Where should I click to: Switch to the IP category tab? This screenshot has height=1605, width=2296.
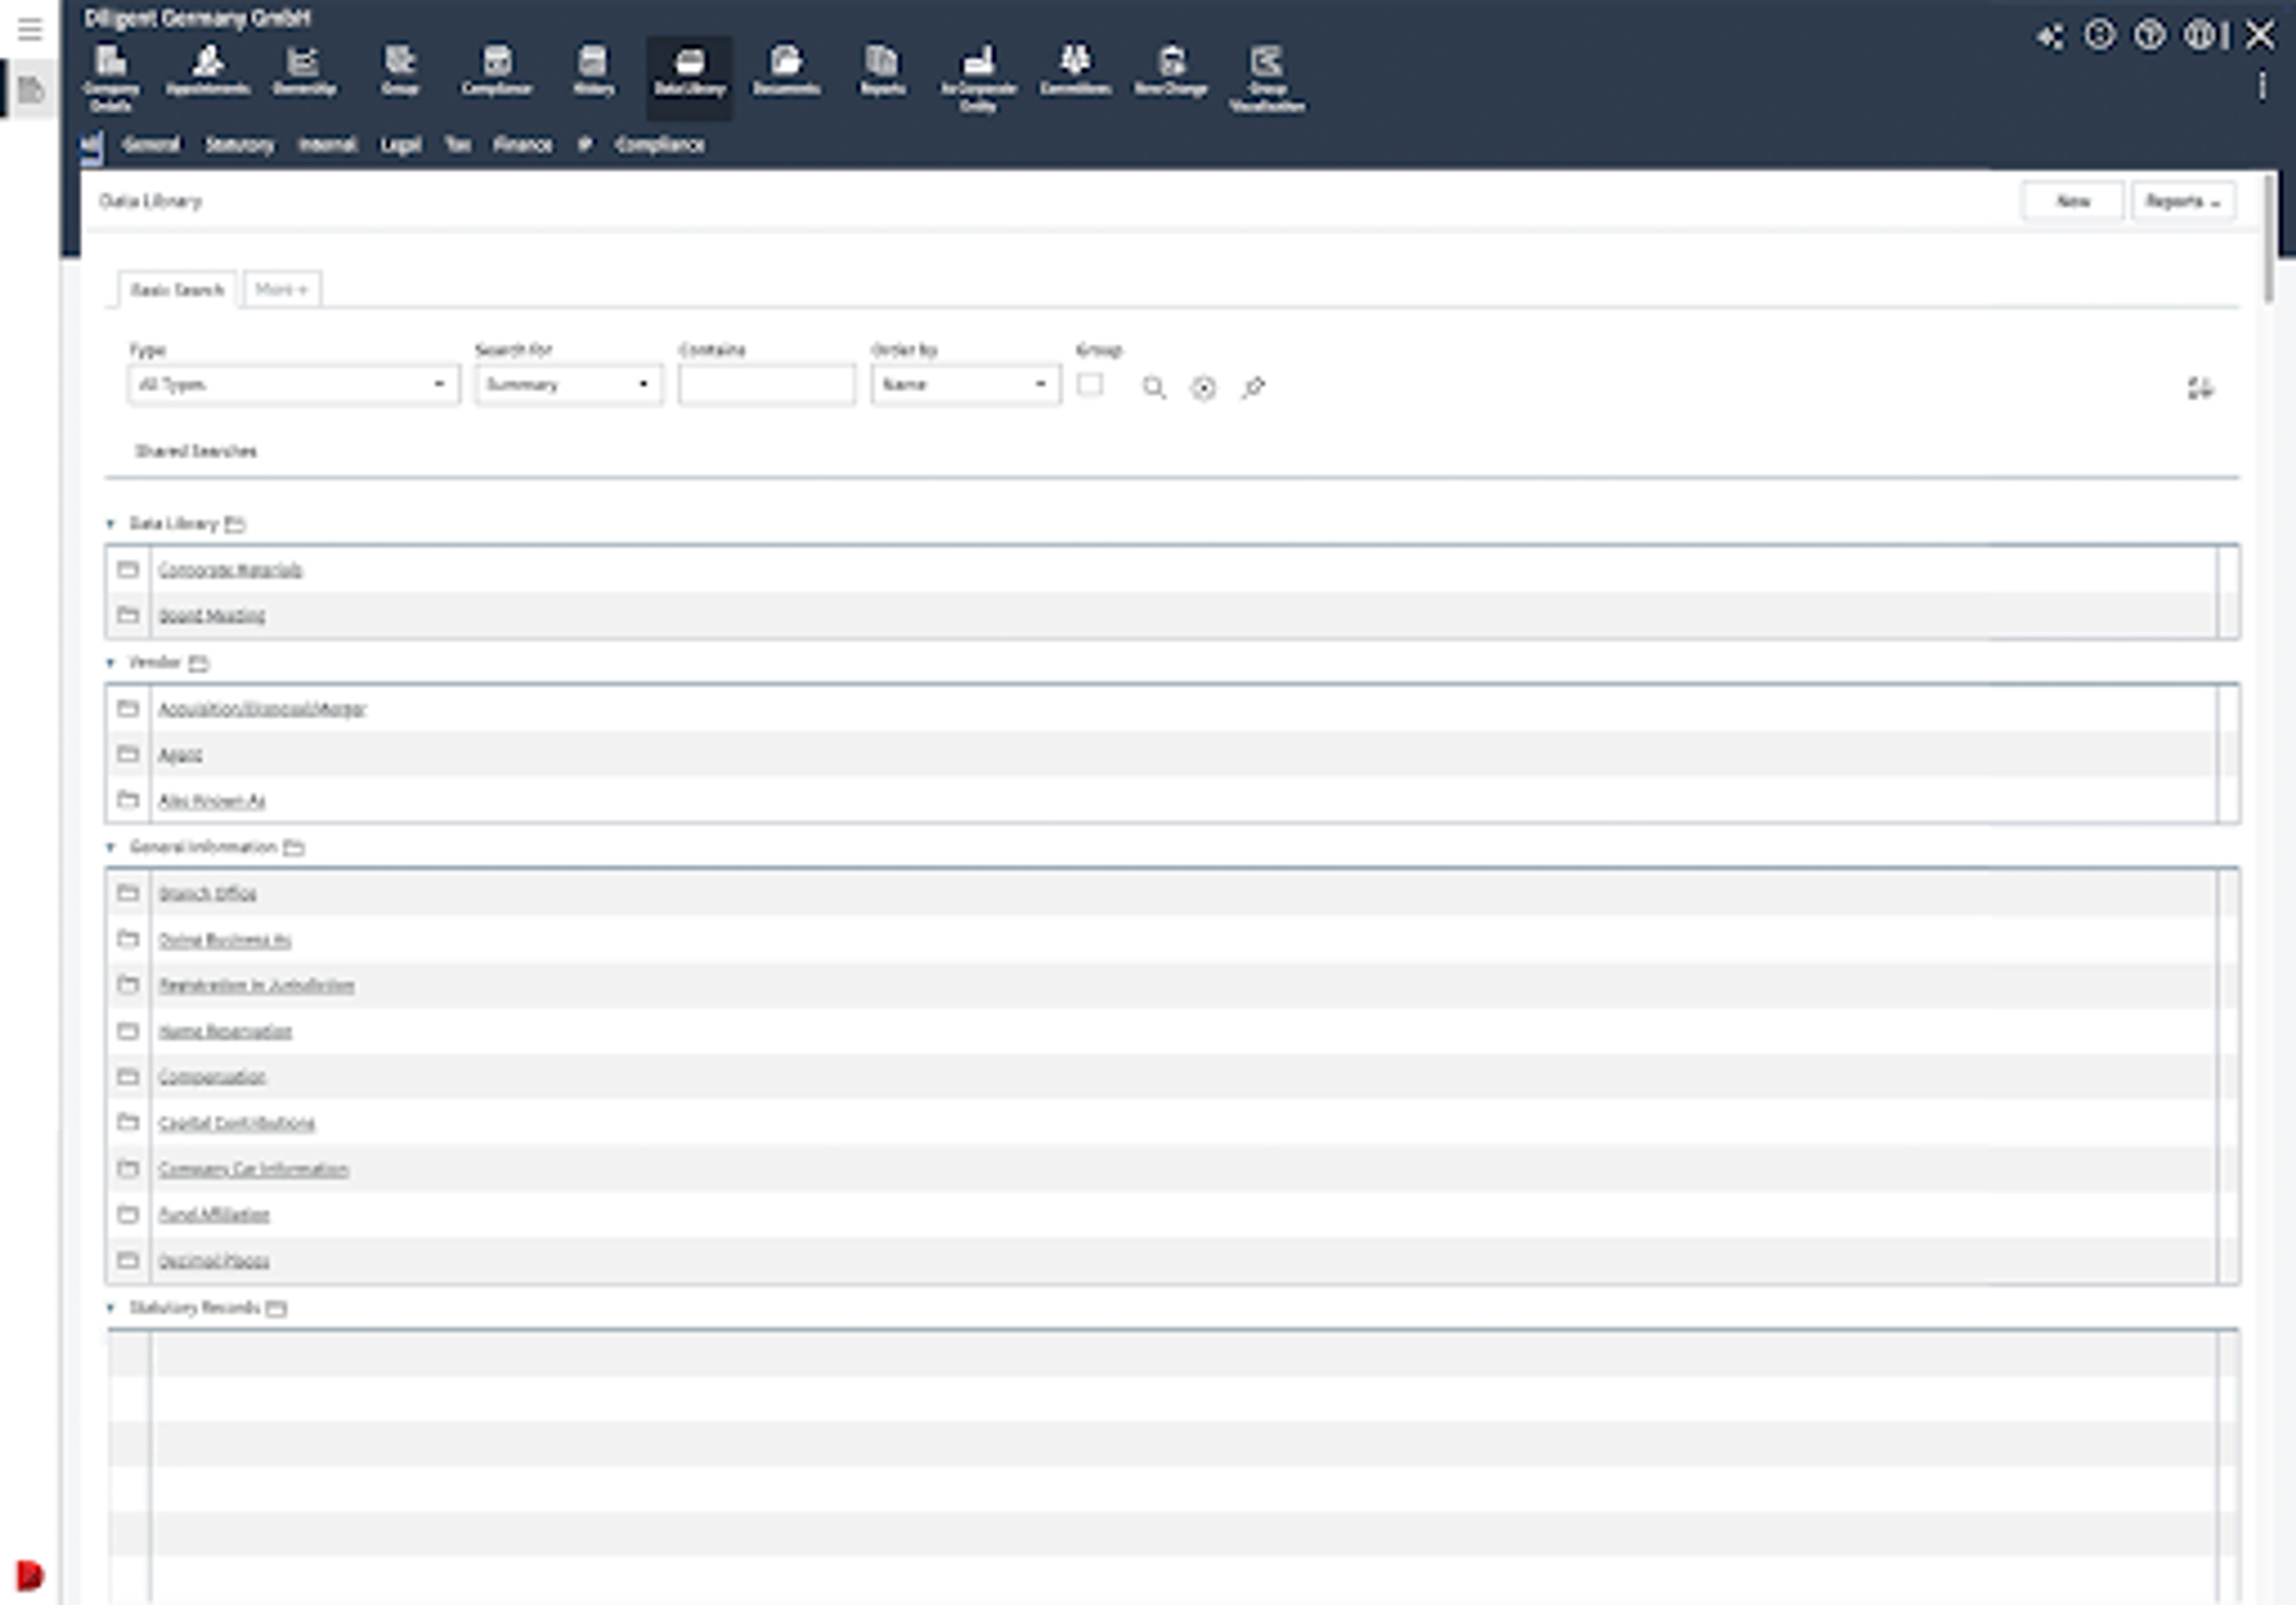585,145
